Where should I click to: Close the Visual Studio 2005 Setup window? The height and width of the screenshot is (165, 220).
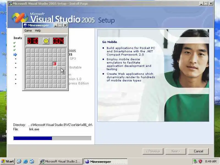pos(211,4)
